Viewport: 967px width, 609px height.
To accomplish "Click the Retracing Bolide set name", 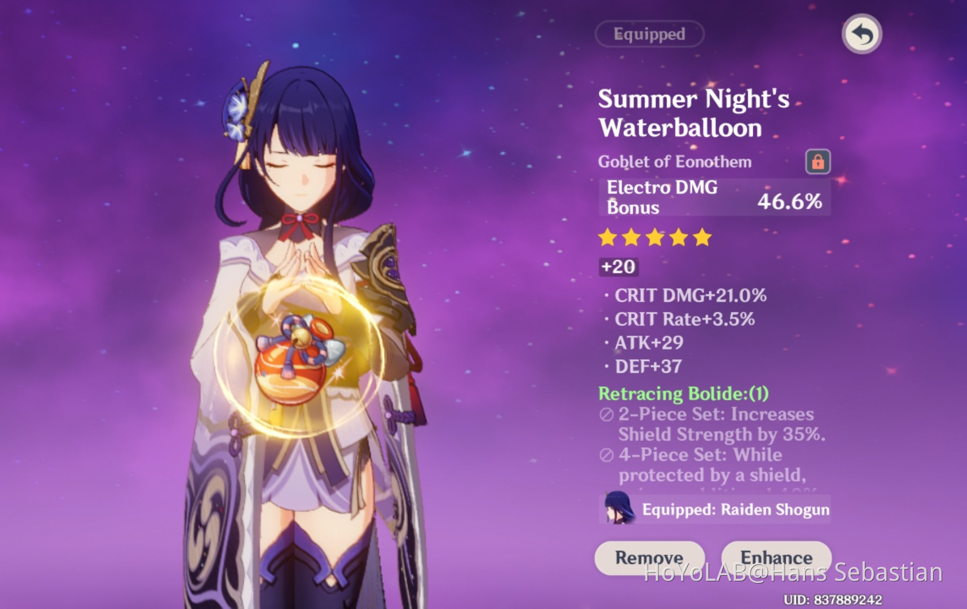I will 683,393.
